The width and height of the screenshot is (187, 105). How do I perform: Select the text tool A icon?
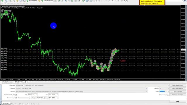tap(119, 1)
